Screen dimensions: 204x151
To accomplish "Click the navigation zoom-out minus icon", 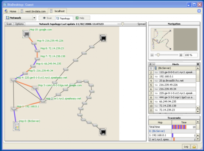I will (x=152, y=55).
